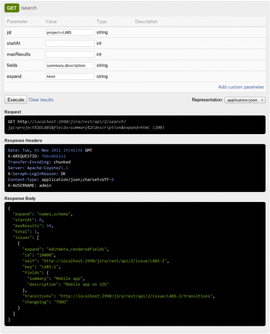Click the "summary": "Mobile app" line
Viewport: 270px width, 334px height.
click(56, 279)
